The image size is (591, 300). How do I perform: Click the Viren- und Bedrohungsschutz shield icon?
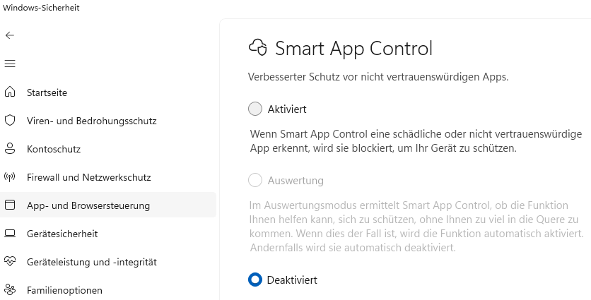[10, 121]
